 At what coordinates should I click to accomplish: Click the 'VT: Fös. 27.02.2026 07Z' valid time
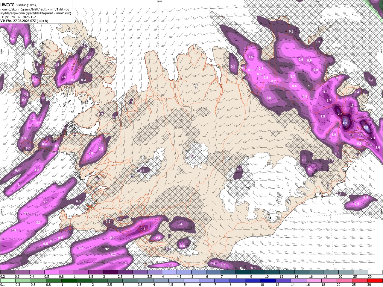click(x=17, y=21)
